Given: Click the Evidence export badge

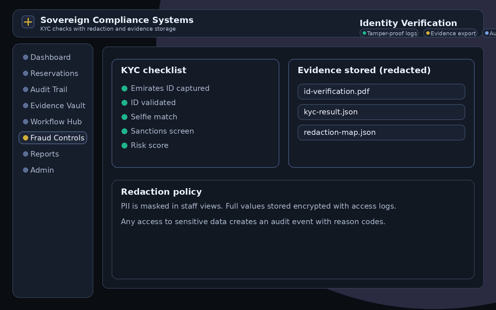Looking at the screenshot, I should (x=450, y=33).
